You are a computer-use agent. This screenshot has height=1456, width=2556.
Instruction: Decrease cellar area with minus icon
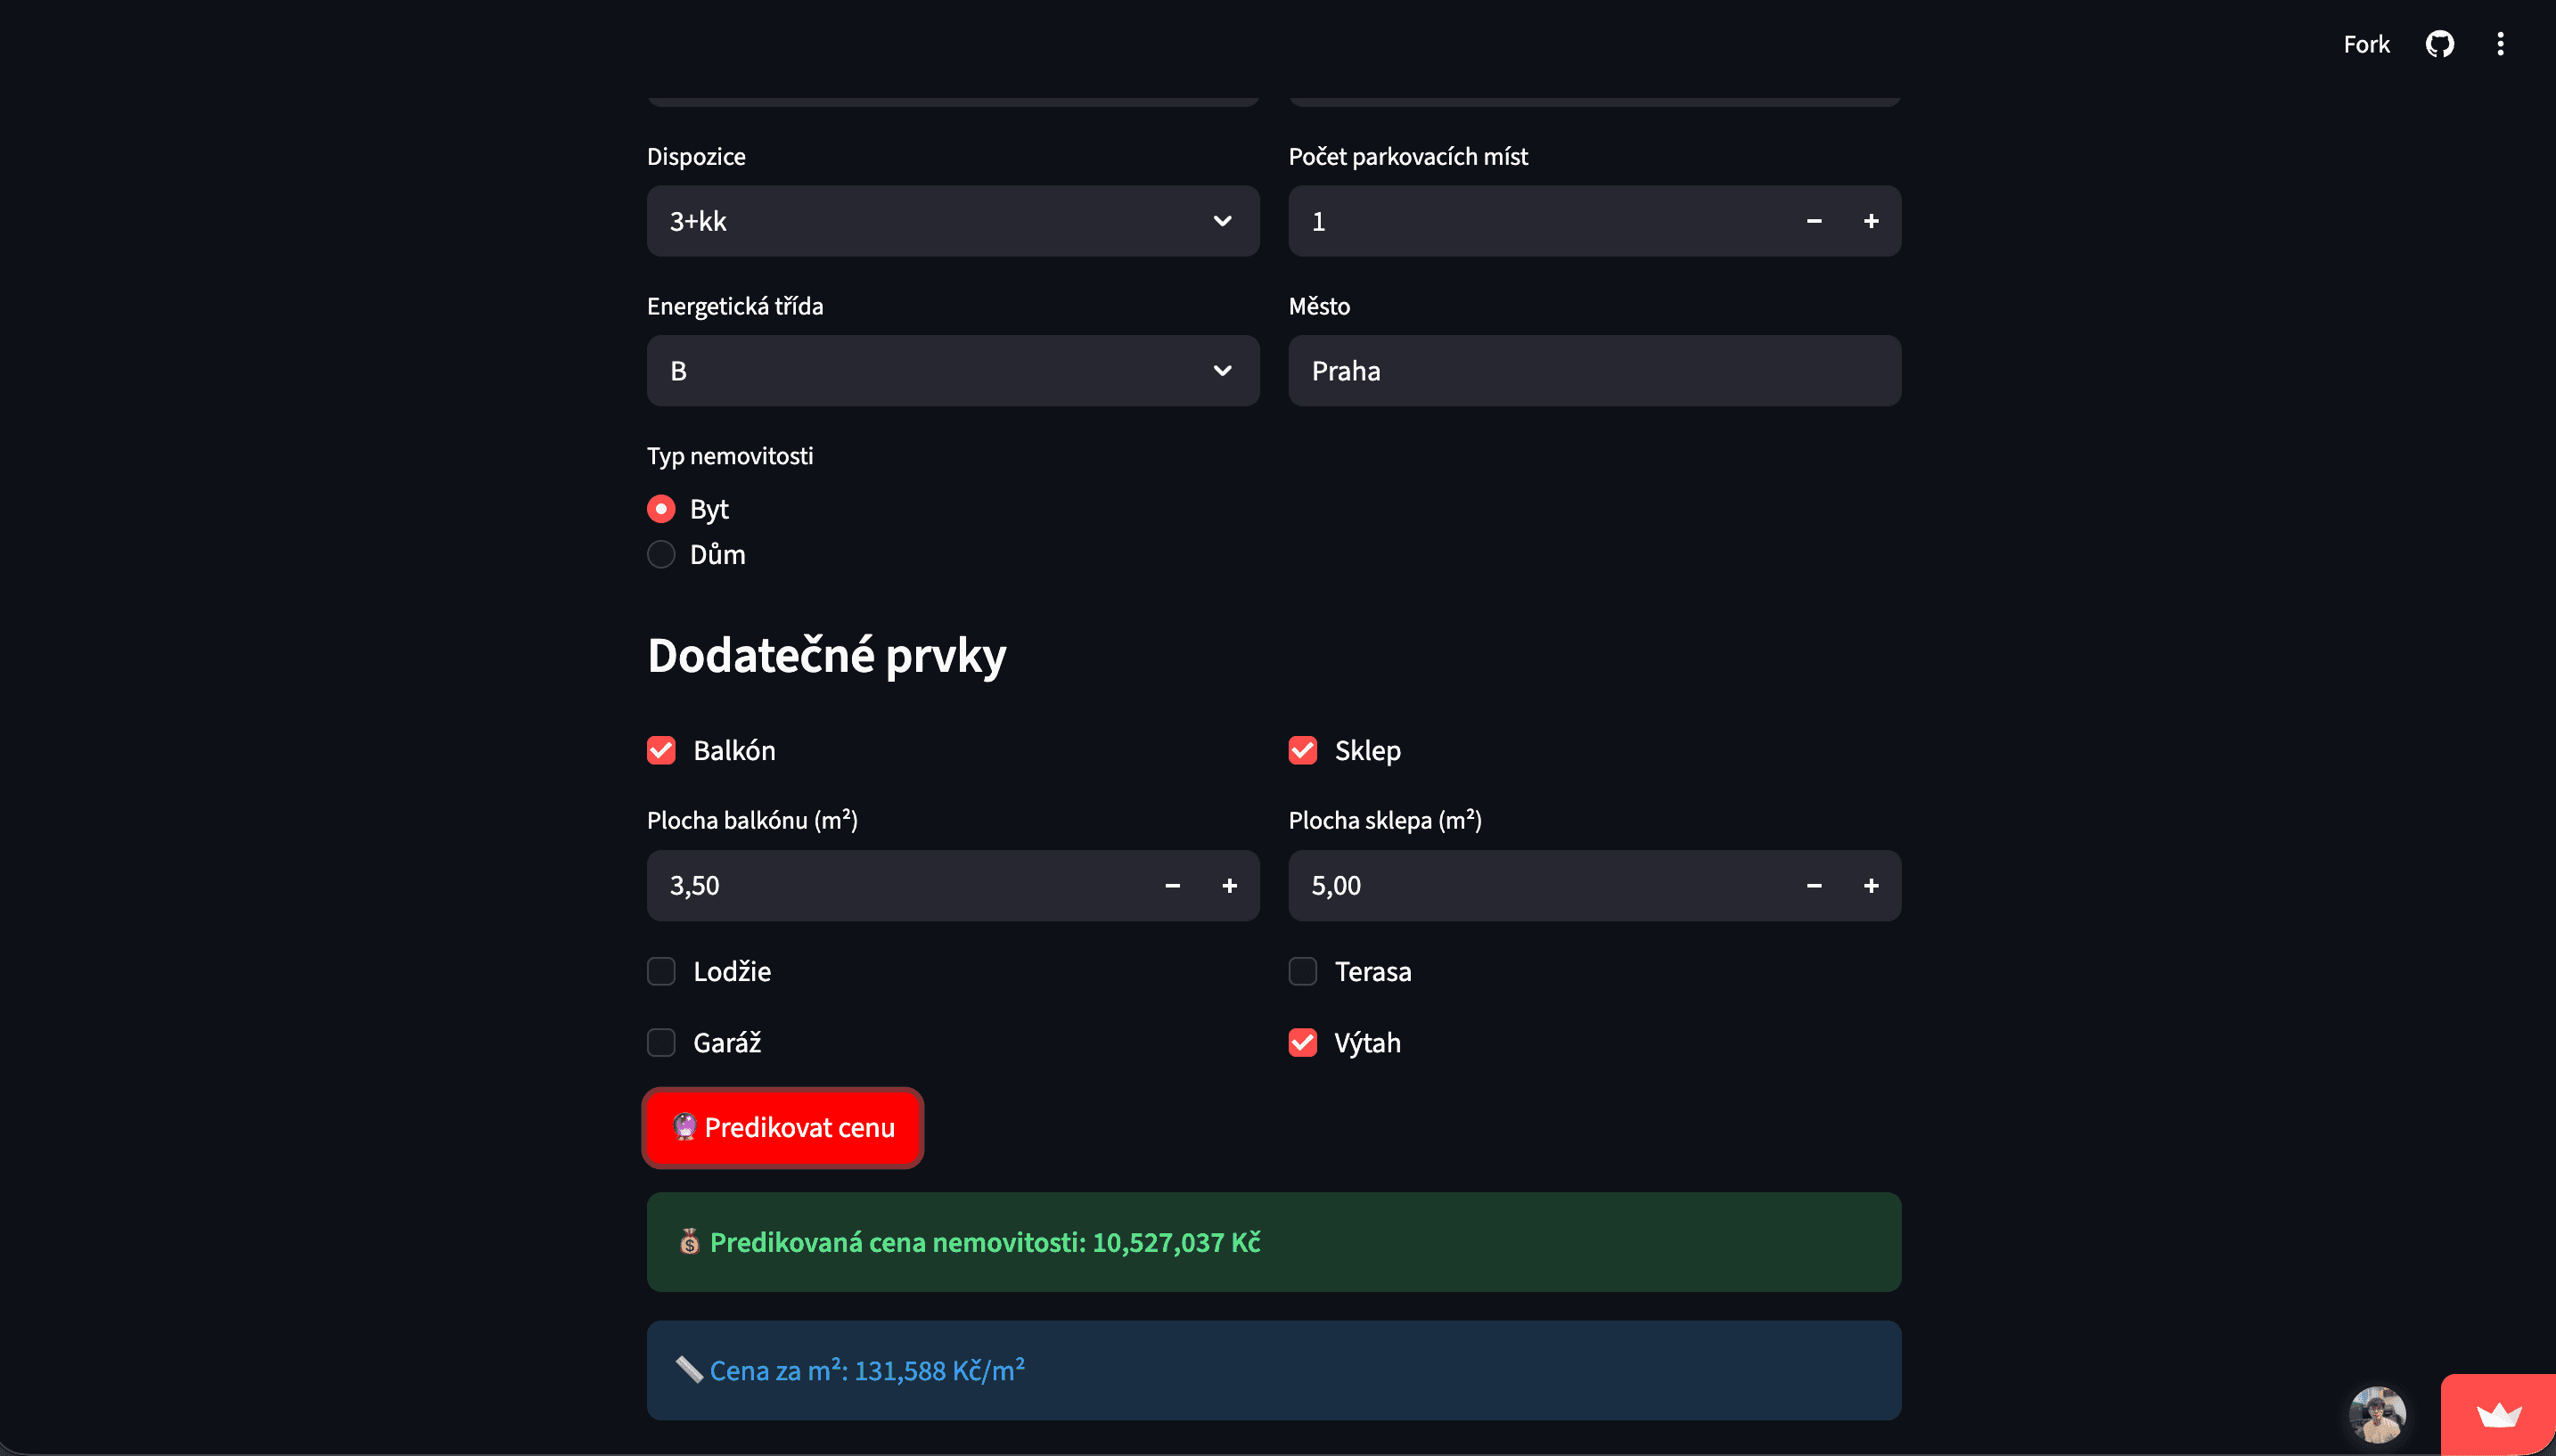pos(1814,886)
